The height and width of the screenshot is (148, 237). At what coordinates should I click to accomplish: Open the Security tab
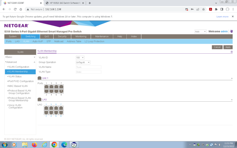(x=62, y=36)
